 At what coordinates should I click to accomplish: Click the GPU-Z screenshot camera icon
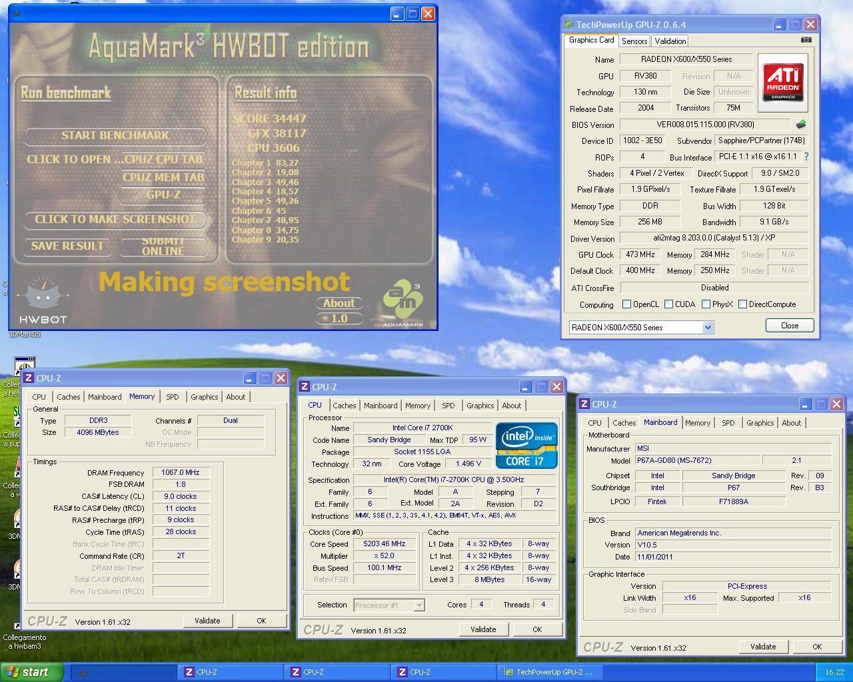click(806, 40)
